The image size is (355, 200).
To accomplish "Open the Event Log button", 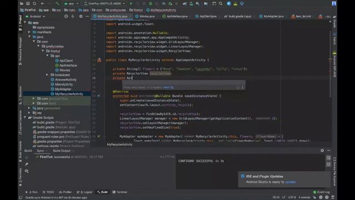I will coord(321,192).
